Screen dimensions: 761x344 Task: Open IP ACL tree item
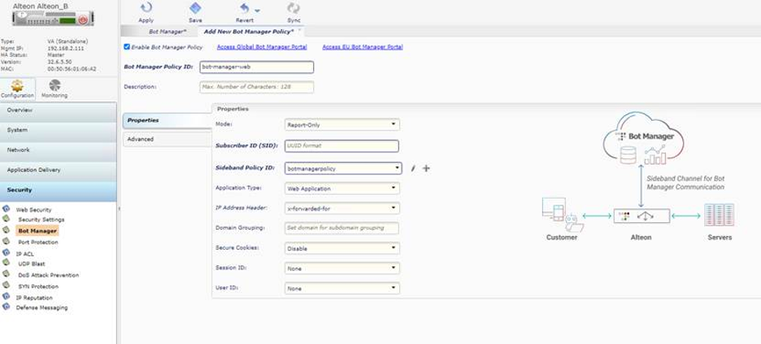pyautogui.click(x=24, y=254)
